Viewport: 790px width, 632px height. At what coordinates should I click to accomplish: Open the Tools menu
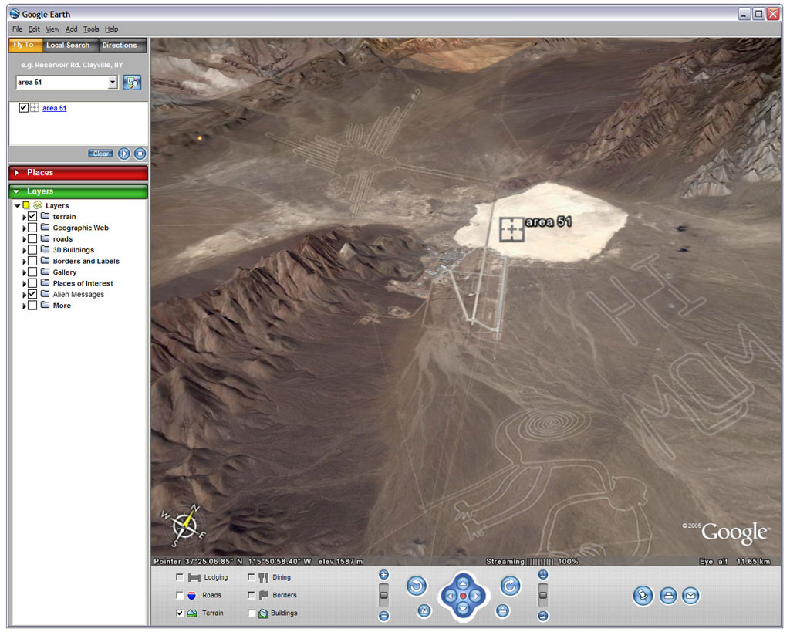(91, 29)
